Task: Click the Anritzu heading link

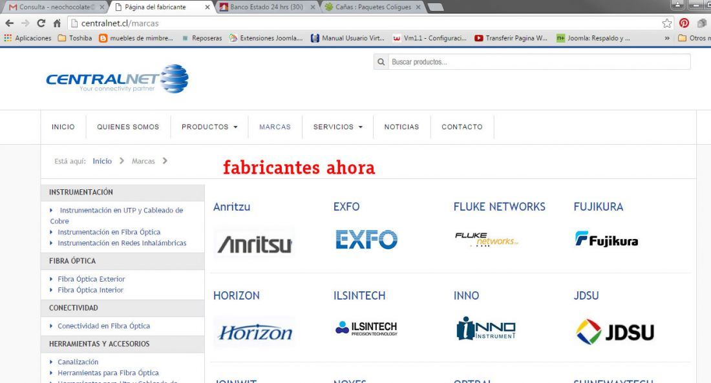Action: (231, 207)
